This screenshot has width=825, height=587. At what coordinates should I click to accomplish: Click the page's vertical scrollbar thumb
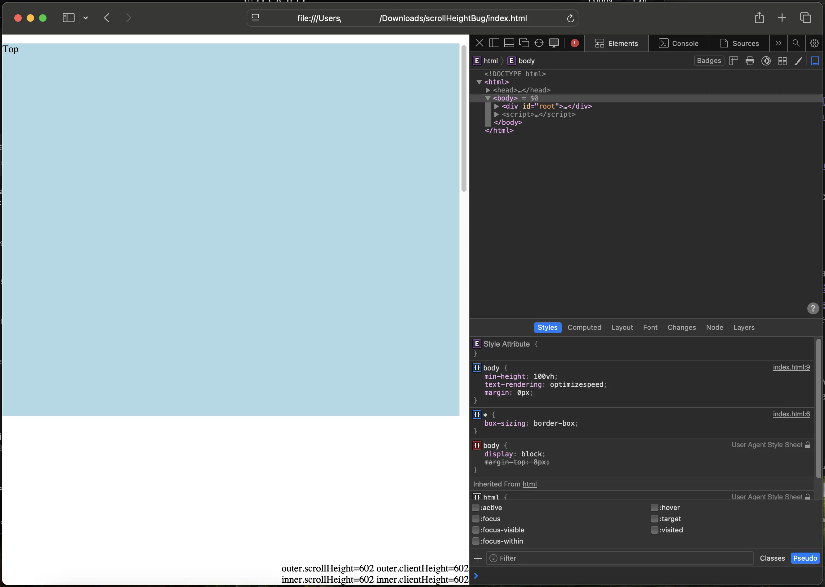click(464, 119)
